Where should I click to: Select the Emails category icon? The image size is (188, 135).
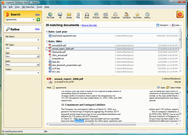coord(69,15)
